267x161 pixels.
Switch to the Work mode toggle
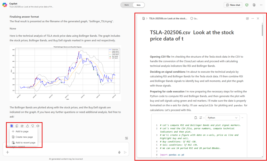pyautogui.click(x=126, y=5)
